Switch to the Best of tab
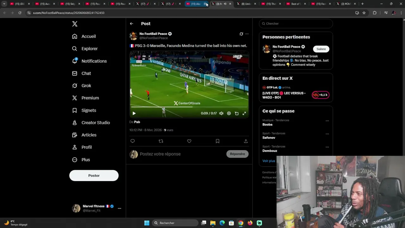 click(x=296, y=4)
